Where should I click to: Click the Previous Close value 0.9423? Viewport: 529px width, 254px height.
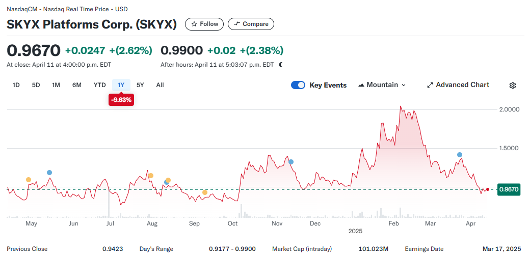tap(113, 249)
